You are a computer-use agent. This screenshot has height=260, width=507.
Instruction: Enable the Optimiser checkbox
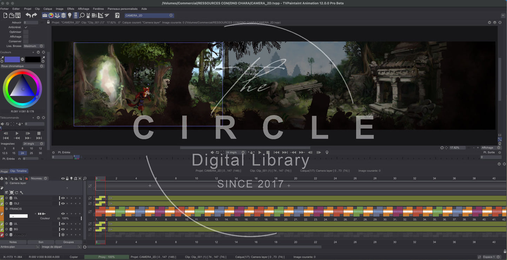[x=26, y=32]
